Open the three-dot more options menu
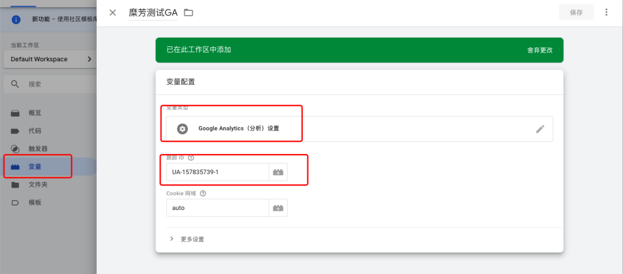This screenshot has width=623, height=274. pyautogui.click(x=606, y=12)
